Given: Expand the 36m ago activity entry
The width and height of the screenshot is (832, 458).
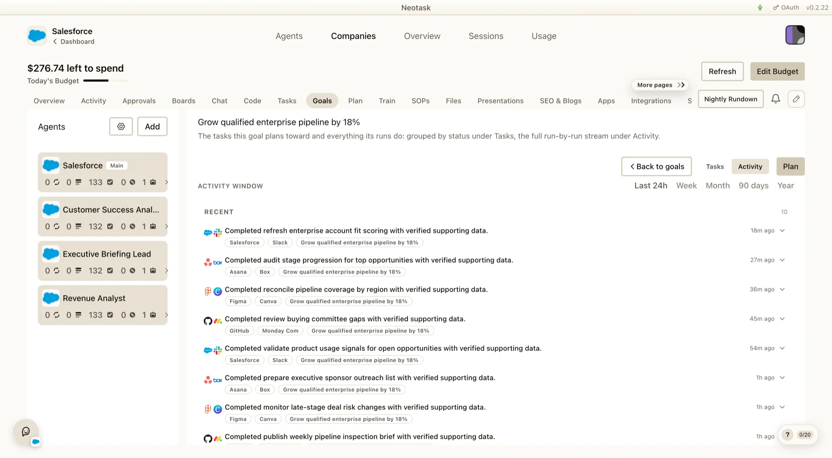Looking at the screenshot, I should pyautogui.click(x=782, y=290).
